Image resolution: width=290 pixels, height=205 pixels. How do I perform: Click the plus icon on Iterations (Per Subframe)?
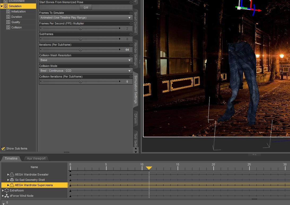[x=120, y=49]
